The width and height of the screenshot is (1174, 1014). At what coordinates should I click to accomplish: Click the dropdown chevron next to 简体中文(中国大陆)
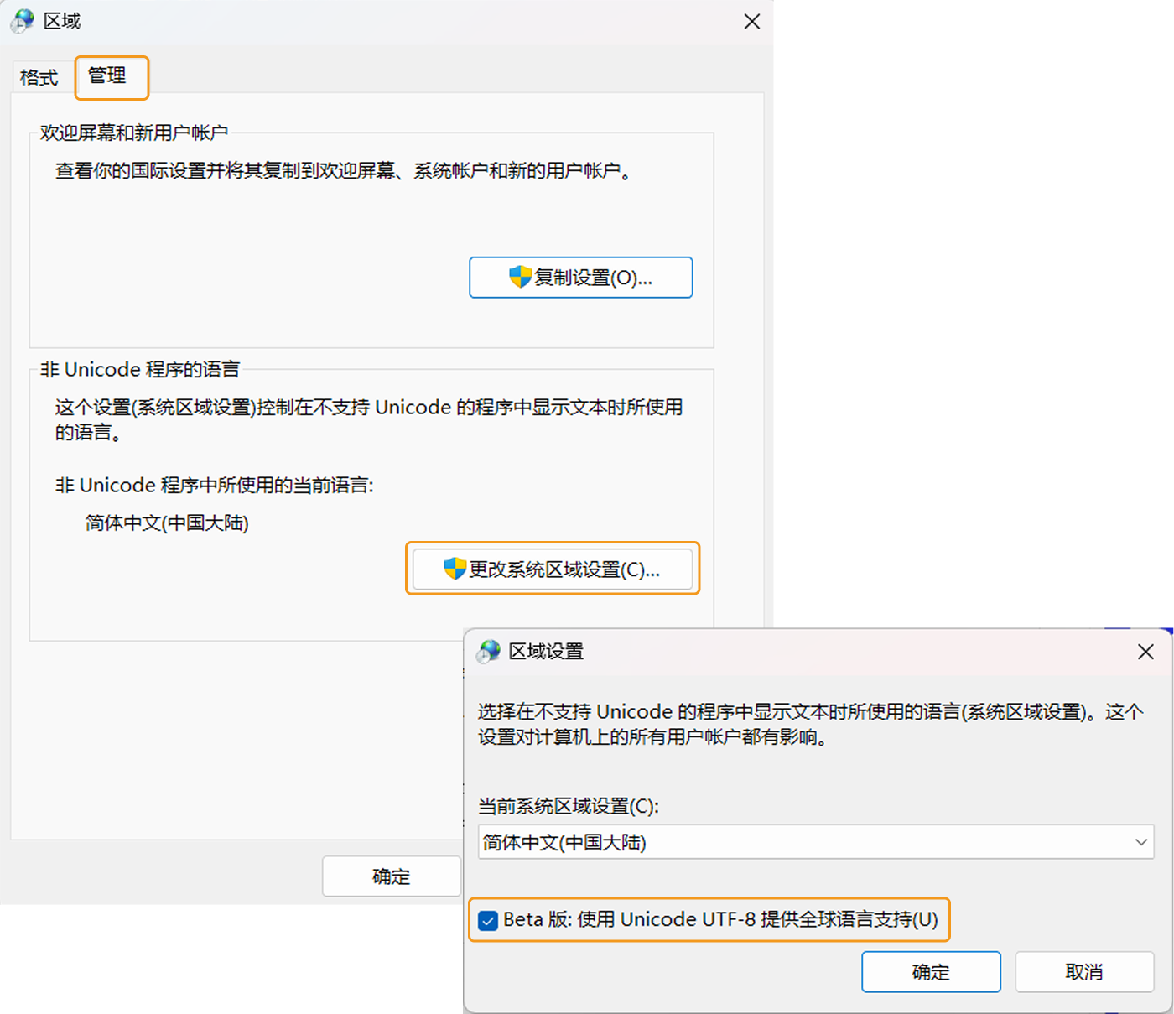coord(1140,842)
